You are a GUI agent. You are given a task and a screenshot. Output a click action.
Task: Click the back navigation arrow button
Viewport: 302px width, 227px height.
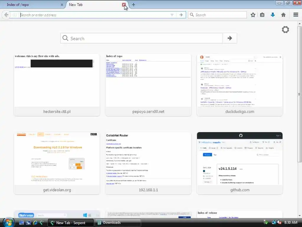6,15
